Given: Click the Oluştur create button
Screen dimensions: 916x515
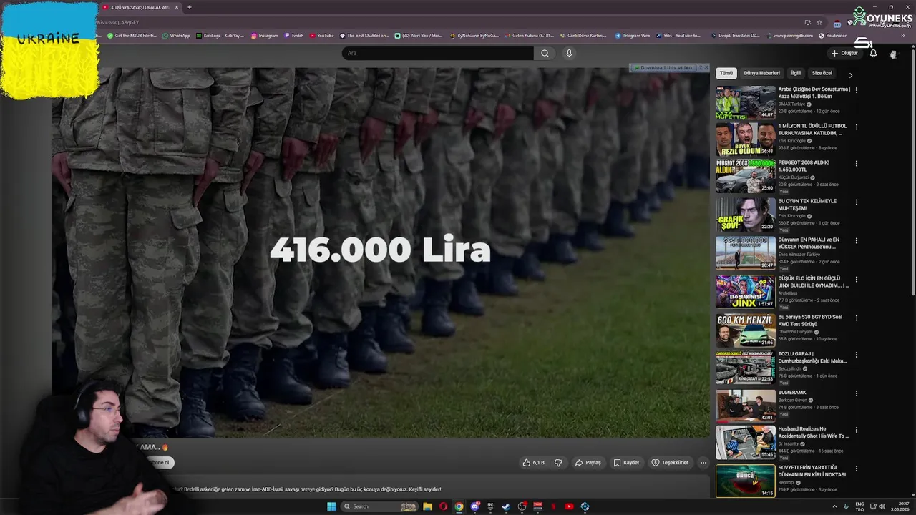Looking at the screenshot, I should [844, 53].
